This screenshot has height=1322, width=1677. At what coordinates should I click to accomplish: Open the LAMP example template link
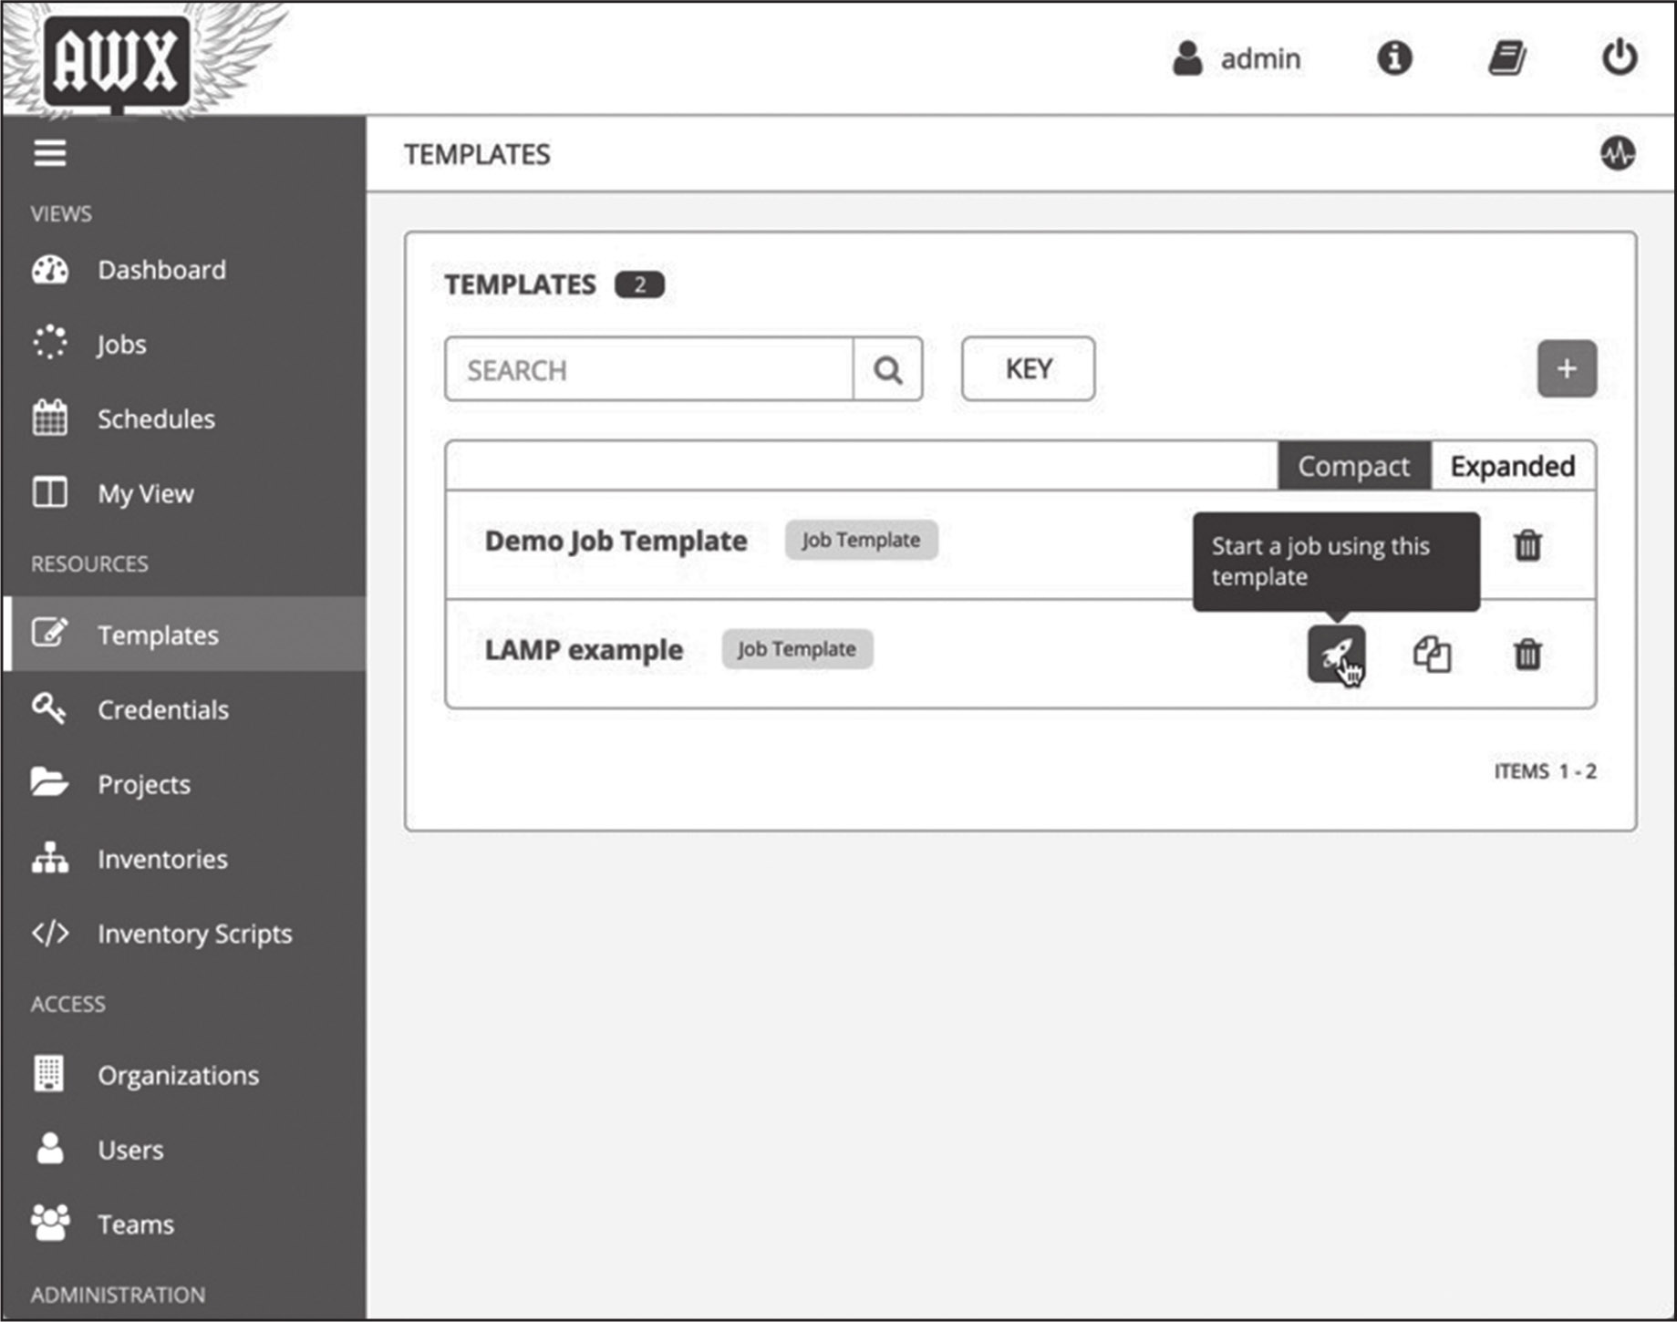click(584, 650)
